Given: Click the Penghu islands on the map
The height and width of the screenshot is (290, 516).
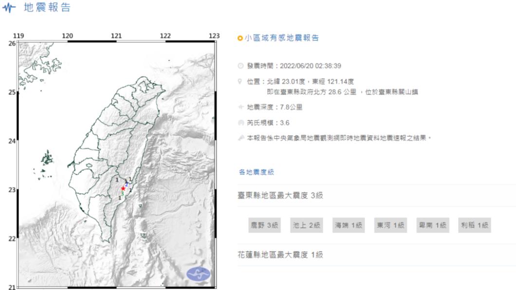Looking at the screenshot, I should (x=47, y=159).
